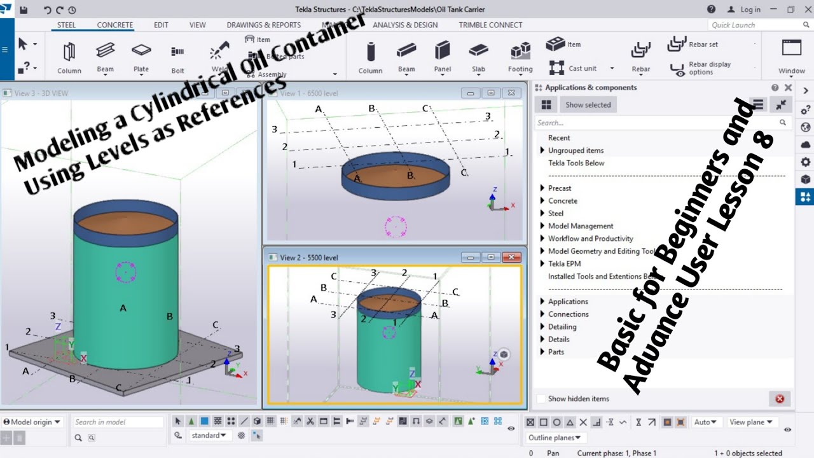Click the Save icon in title bar
This screenshot has height=458, width=814.
point(24,10)
